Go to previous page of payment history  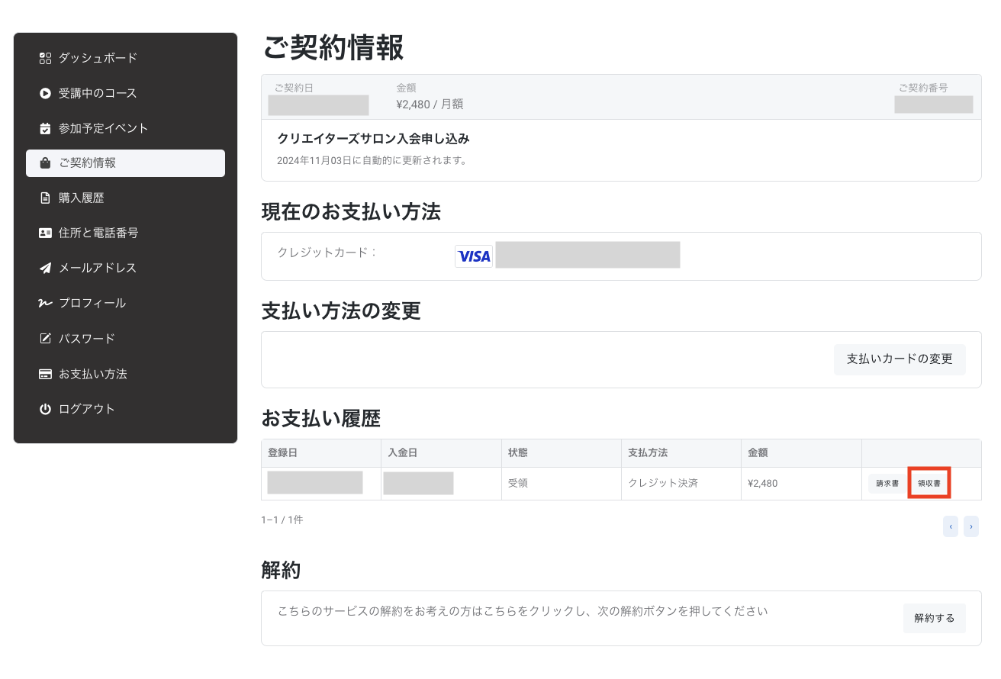click(x=951, y=526)
